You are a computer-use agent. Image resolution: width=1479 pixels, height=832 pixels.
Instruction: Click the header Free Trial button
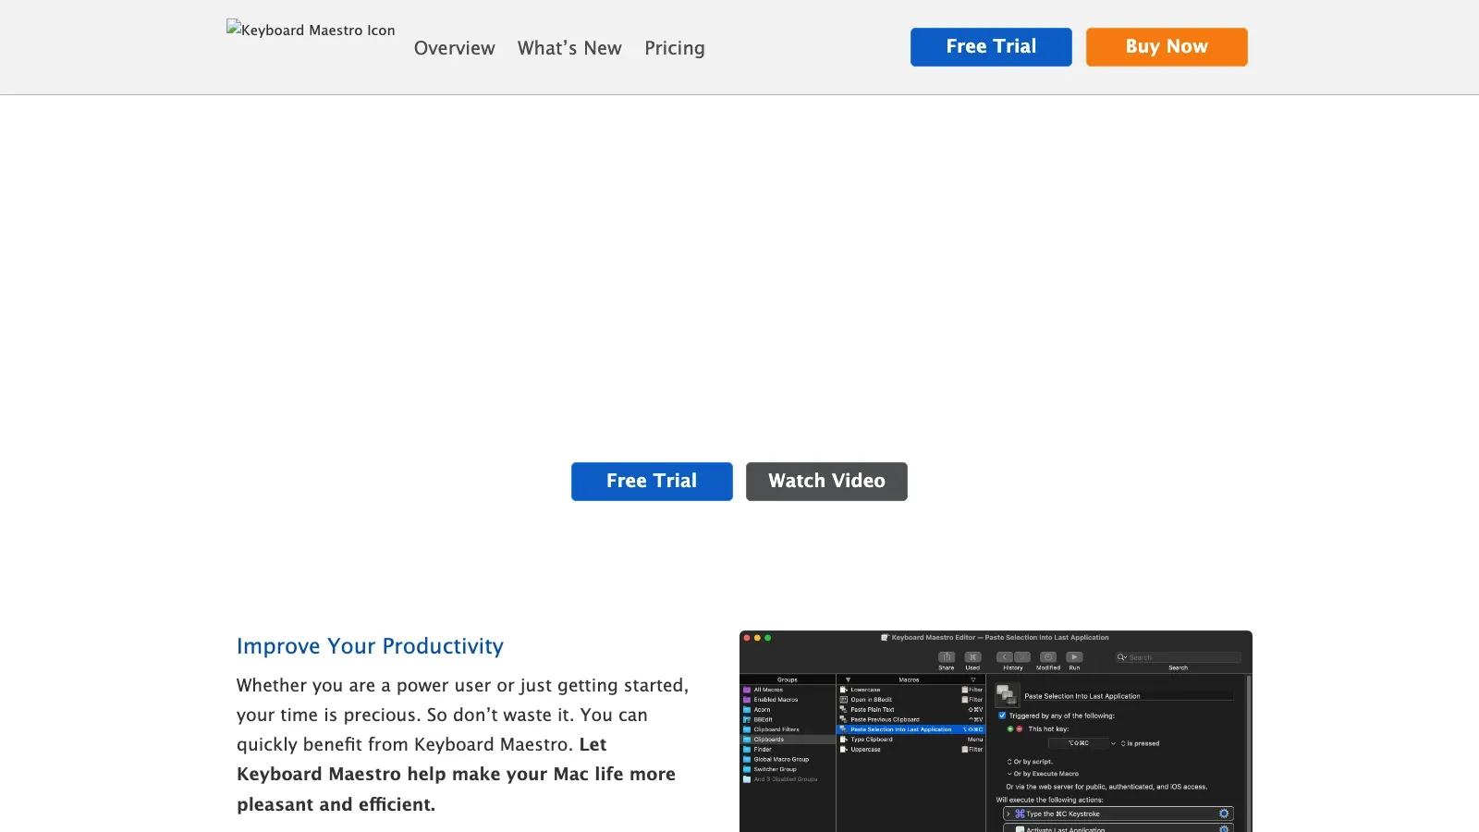coord(991,47)
